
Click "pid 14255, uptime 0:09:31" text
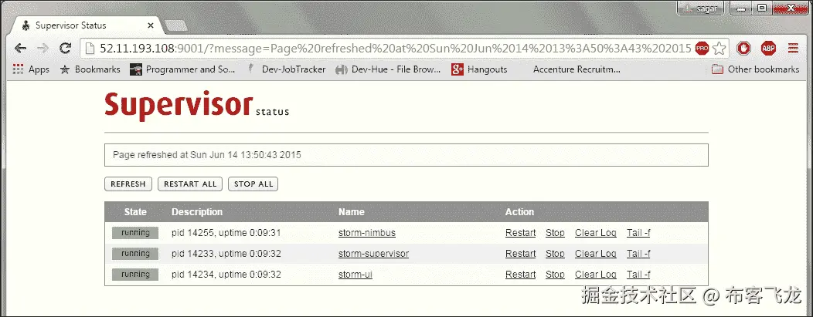pyautogui.click(x=226, y=233)
